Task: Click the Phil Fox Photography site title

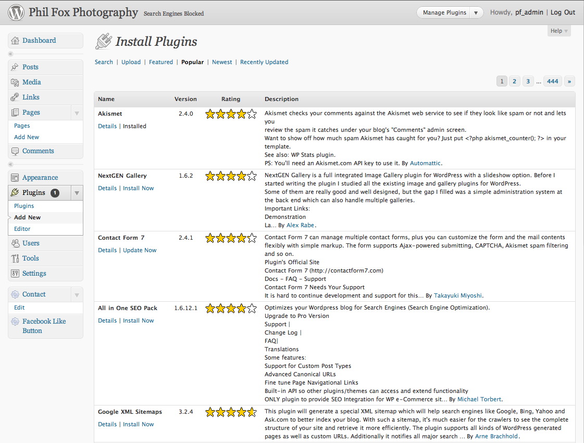Action: pos(83,12)
